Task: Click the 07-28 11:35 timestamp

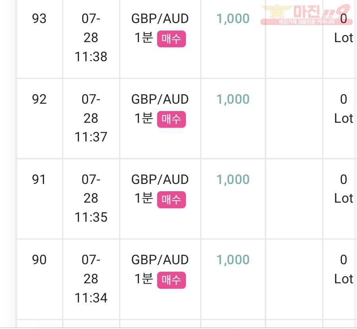Action: [x=91, y=198]
